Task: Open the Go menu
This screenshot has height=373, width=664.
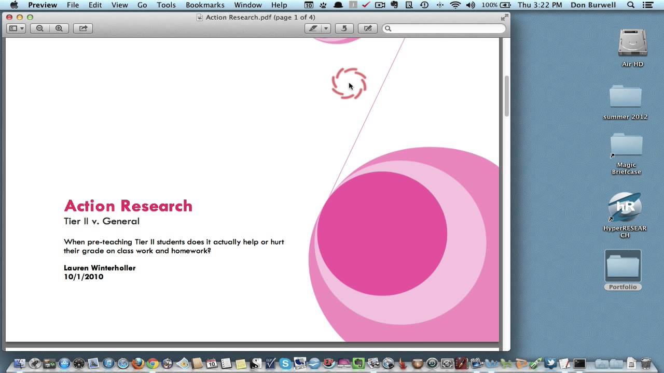Action: [x=142, y=5]
